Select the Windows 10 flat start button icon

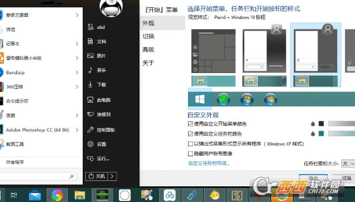[200, 99]
